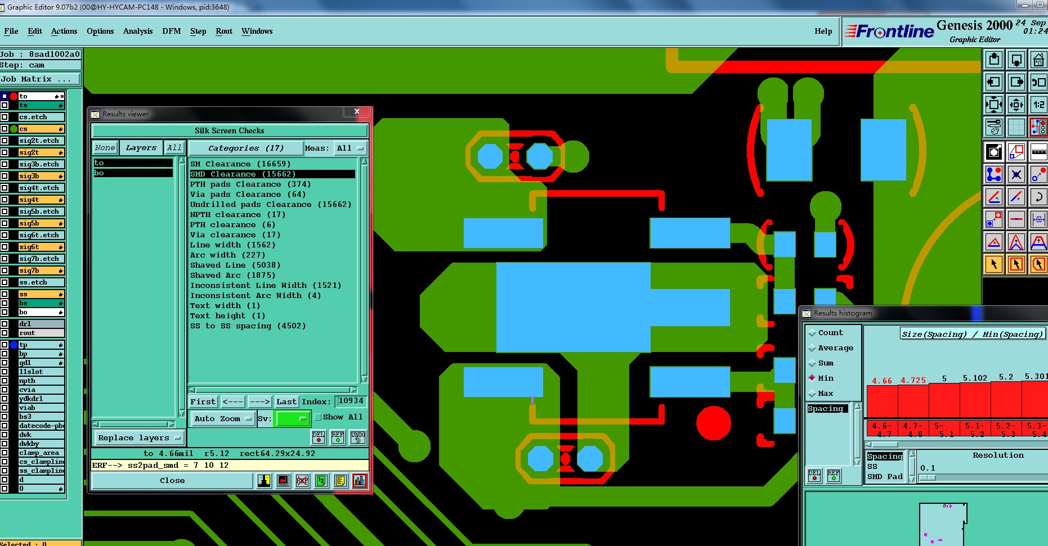Open the File menu

click(x=11, y=31)
